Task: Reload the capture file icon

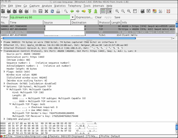Action: point(52,11)
